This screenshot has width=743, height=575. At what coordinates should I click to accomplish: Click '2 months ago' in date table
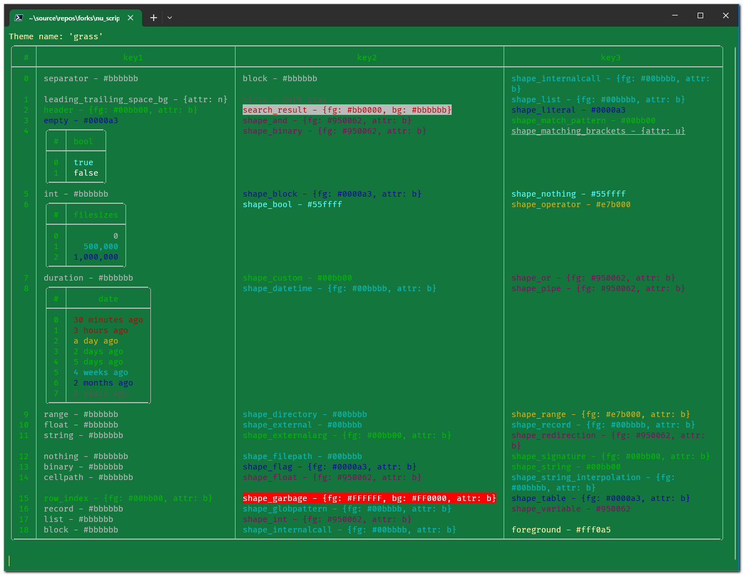103,383
